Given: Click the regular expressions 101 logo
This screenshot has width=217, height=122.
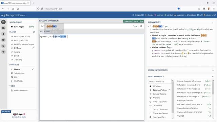Looking at the screenshot, I should pos(13,15).
